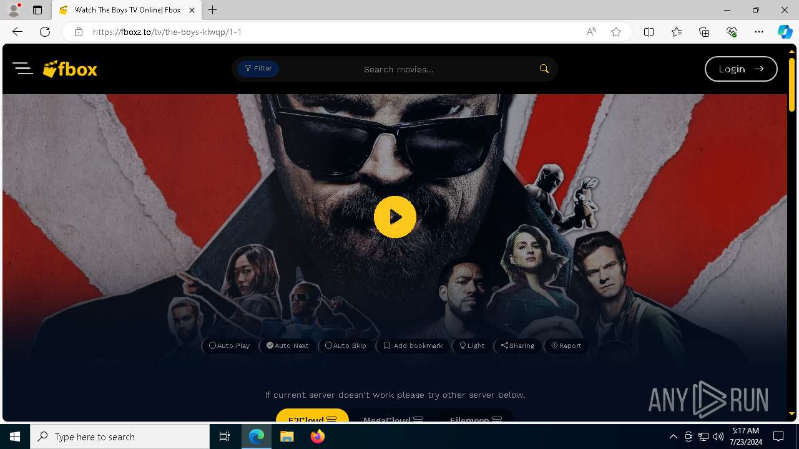Open split screen view

tap(649, 32)
